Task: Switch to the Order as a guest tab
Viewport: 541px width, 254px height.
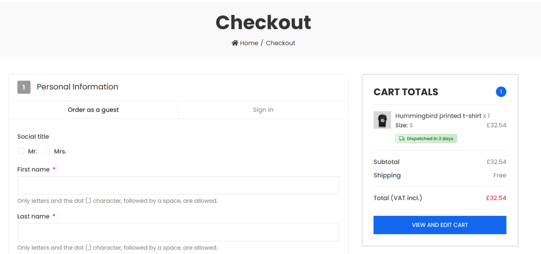Action: pyautogui.click(x=93, y=110)
